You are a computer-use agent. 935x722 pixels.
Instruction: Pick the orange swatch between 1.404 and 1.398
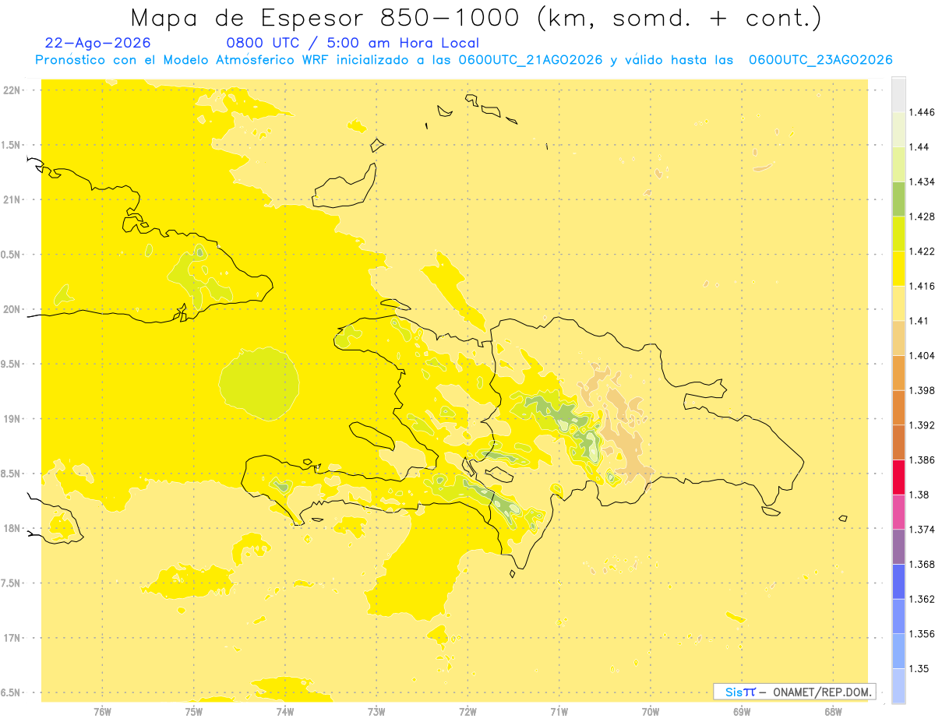click(x=898, y=373)
